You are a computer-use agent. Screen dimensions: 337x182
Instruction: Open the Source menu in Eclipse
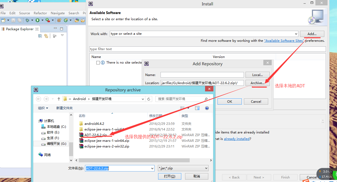pos(25,13)
